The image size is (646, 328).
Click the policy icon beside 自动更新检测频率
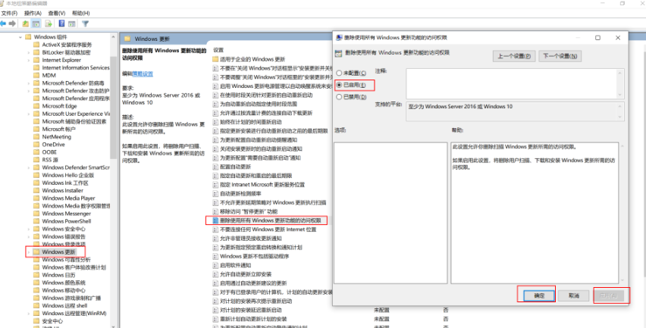click(x=215, y=193)
